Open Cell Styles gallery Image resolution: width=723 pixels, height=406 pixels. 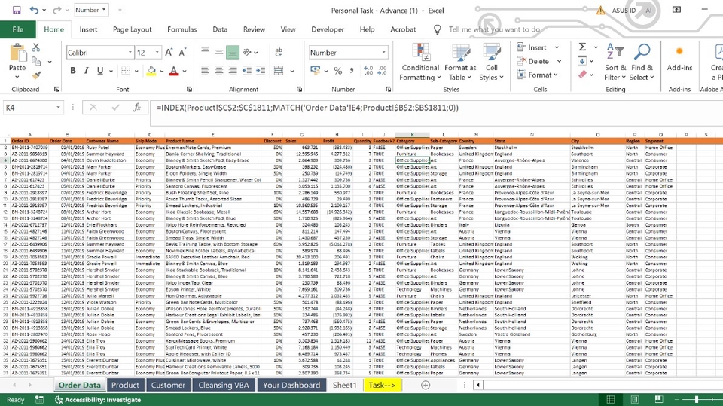tap(492, 63)
